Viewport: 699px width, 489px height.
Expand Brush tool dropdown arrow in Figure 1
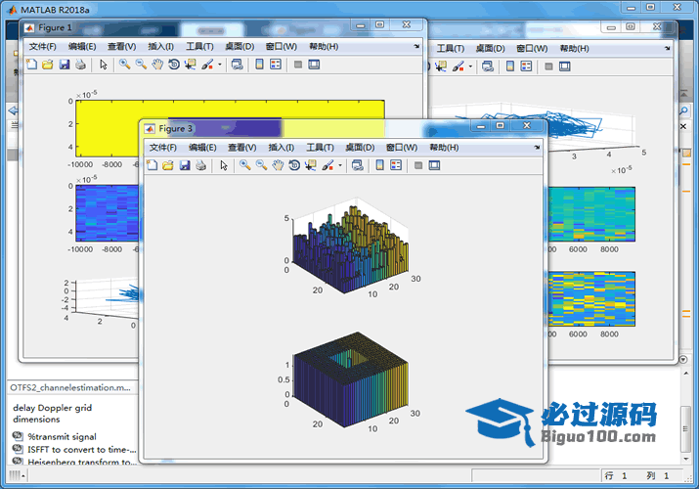[x=220, y=65]
